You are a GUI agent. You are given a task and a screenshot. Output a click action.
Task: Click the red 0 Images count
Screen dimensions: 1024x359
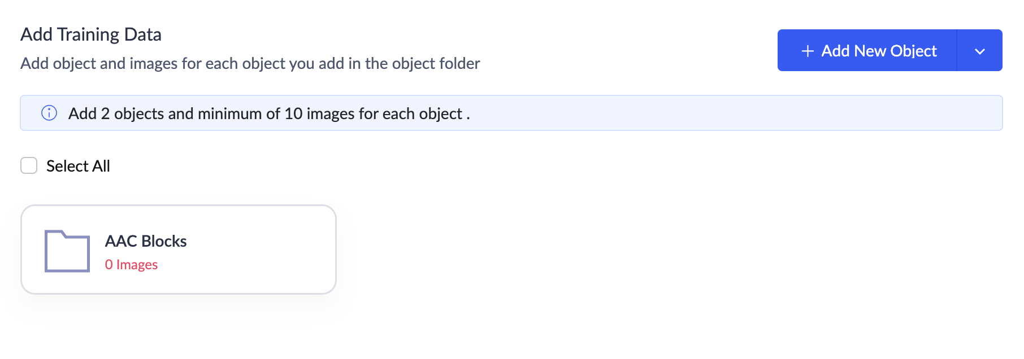coord(131,264)
